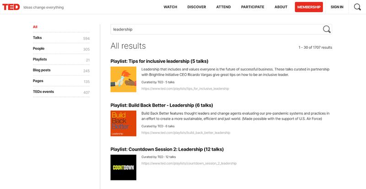Filter results by TEDx events
366x189 pixels.
point(43,92)
